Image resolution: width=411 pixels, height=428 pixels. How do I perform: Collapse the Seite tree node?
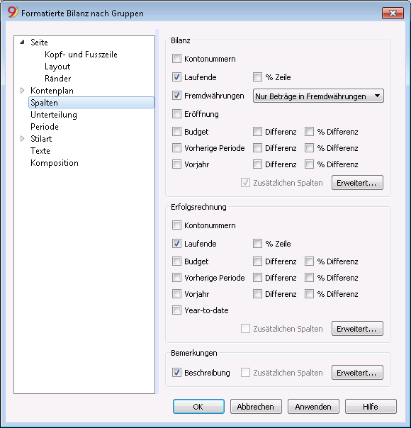point(23,42)
